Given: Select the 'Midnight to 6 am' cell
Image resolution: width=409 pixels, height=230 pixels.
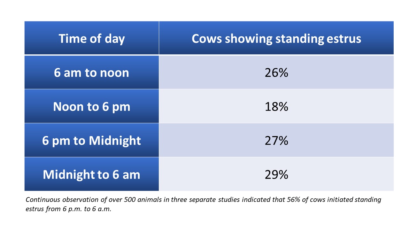Looking at the screenshot, I should tap(92, 174).
